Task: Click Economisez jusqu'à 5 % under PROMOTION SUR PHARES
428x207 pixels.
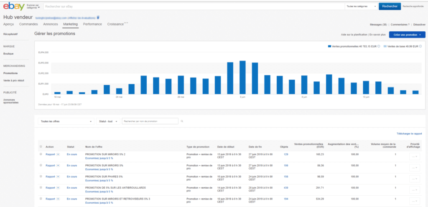Action: (x=99, y=180)
